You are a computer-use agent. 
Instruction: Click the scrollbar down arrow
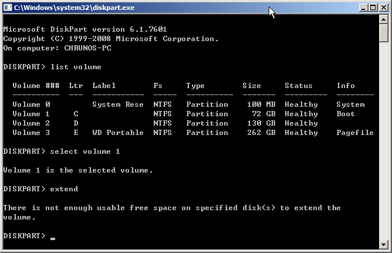point(384,244)
